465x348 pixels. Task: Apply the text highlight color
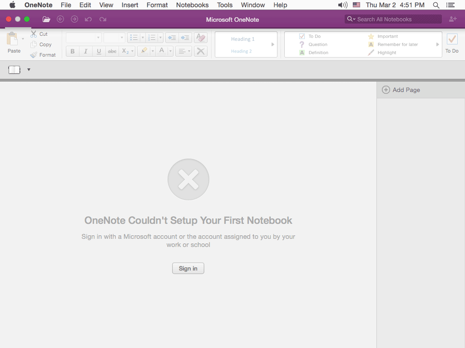pyautogui.click(x=144, y=51)
